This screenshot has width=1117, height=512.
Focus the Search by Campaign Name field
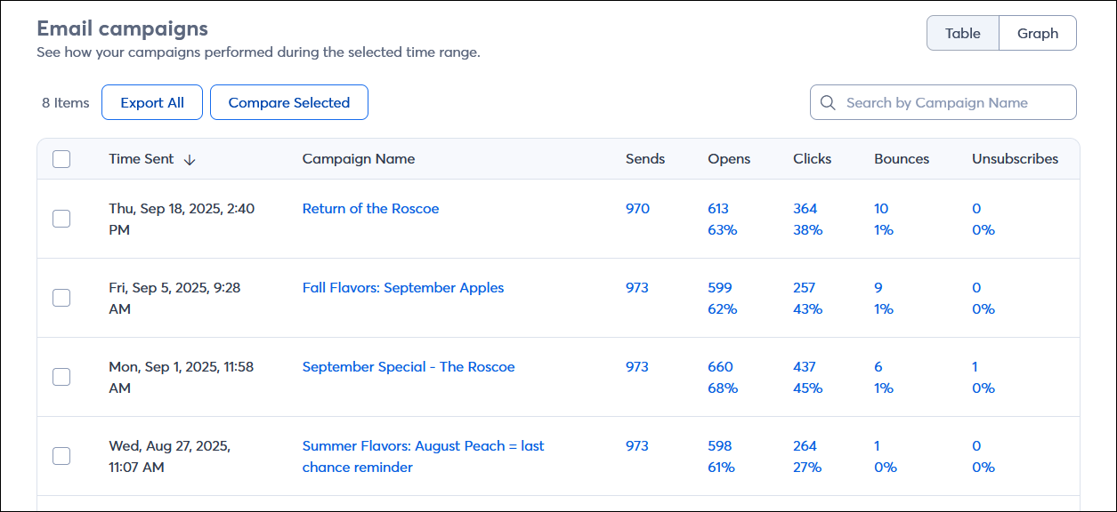tap(952, 103)
